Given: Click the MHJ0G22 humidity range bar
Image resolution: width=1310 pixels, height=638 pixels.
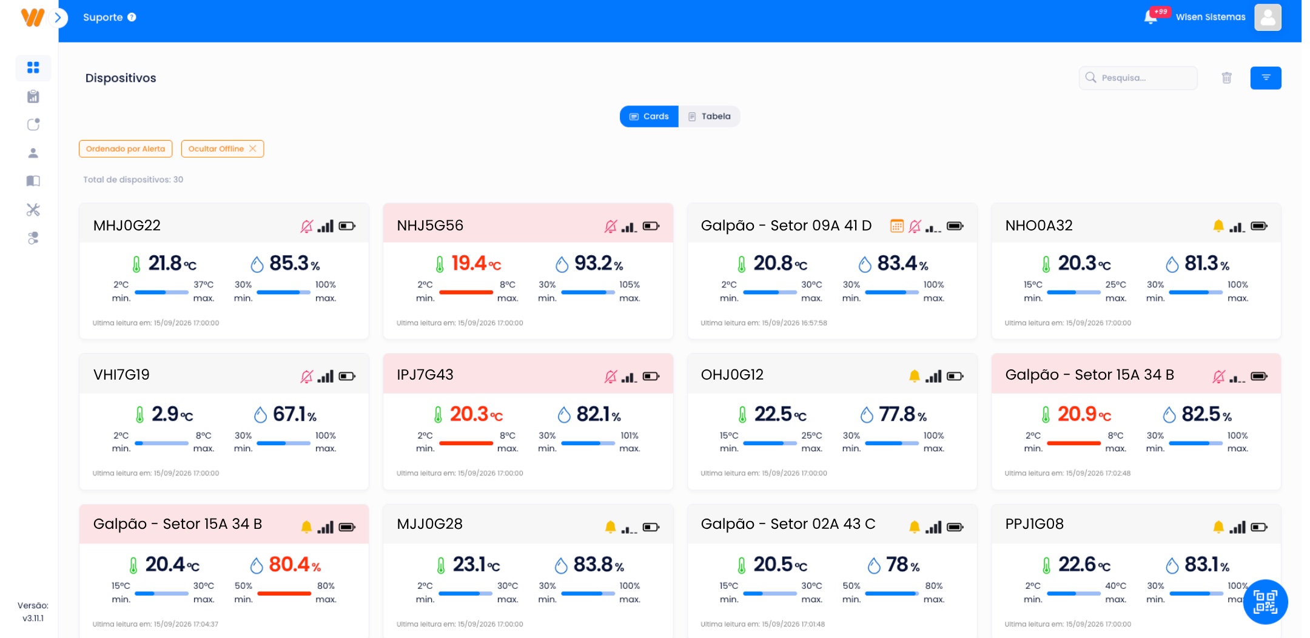Looking at the screenshot, I should 284,292.
